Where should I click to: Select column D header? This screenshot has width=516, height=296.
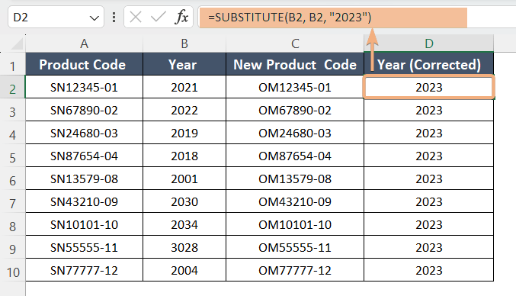click(429, 43)
